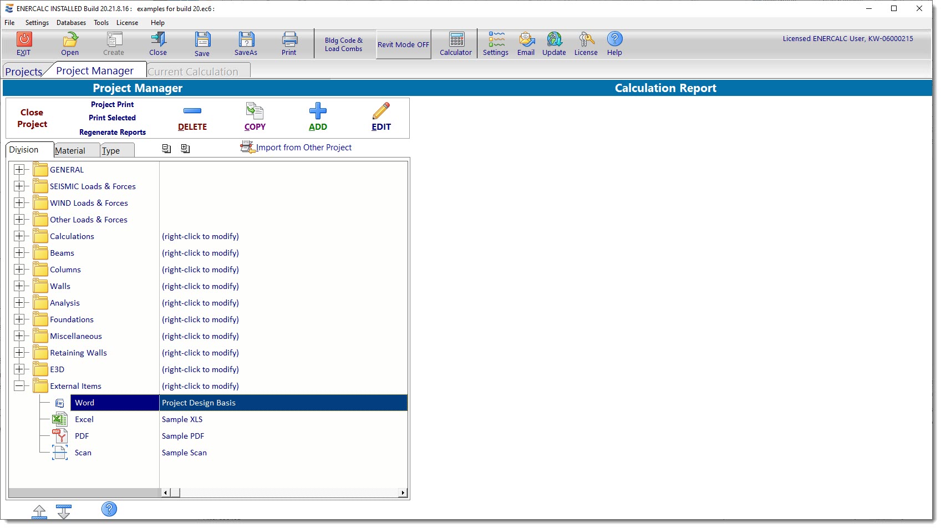Open the Databases menu

[71, 23]
